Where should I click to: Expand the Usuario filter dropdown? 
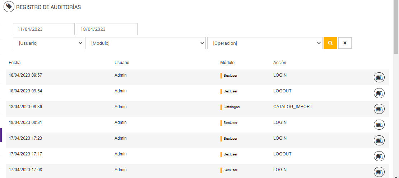coord(48,43)
